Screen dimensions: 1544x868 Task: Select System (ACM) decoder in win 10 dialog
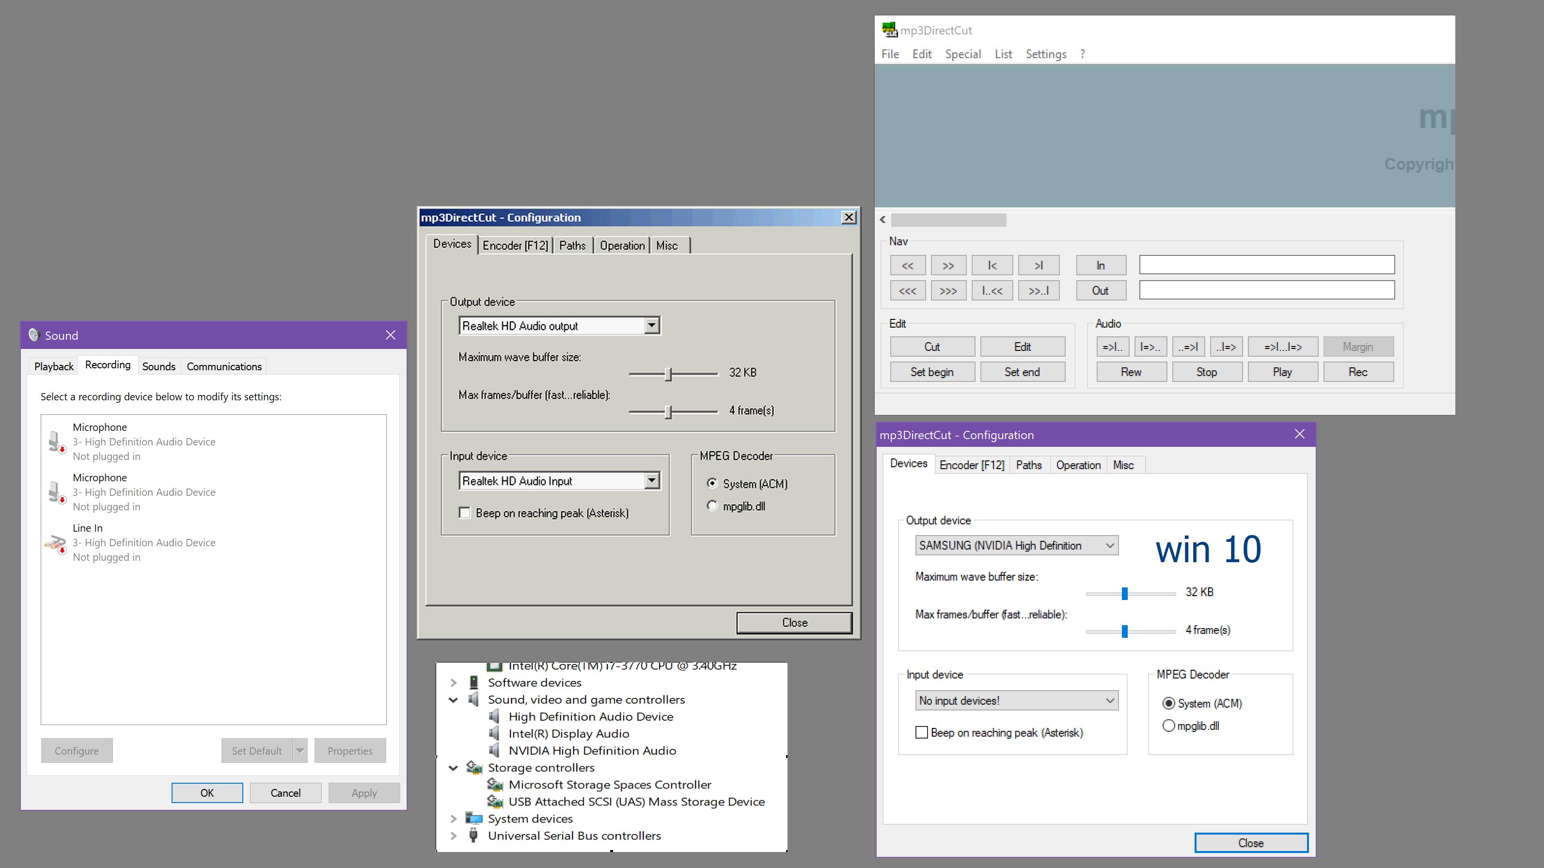pyautogui.click(x=1168, y=703)
